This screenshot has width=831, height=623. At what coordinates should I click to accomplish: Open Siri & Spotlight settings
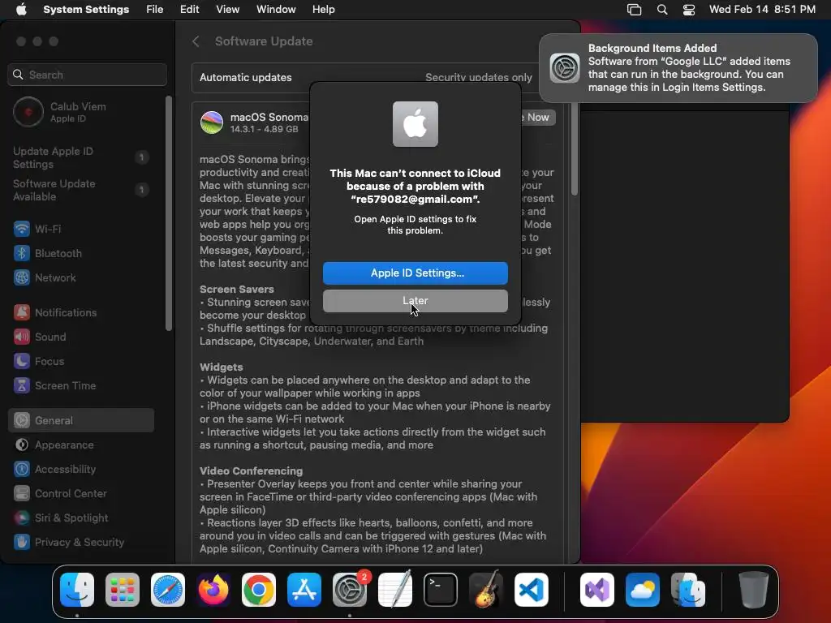point(81,518)
